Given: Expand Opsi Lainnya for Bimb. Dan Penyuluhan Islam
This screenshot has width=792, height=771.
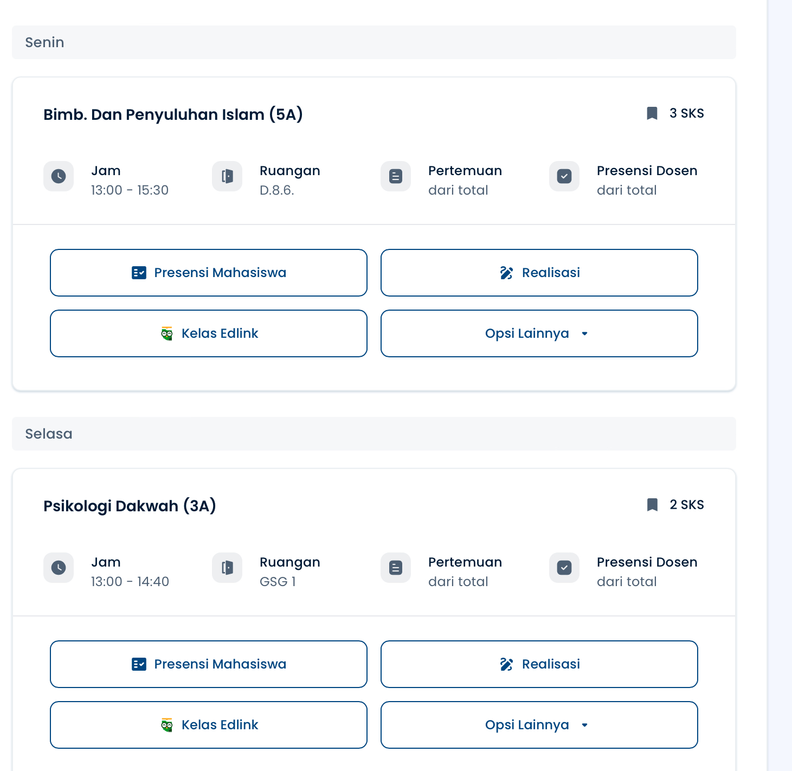Looking at the screenshot, I should 539,333.
